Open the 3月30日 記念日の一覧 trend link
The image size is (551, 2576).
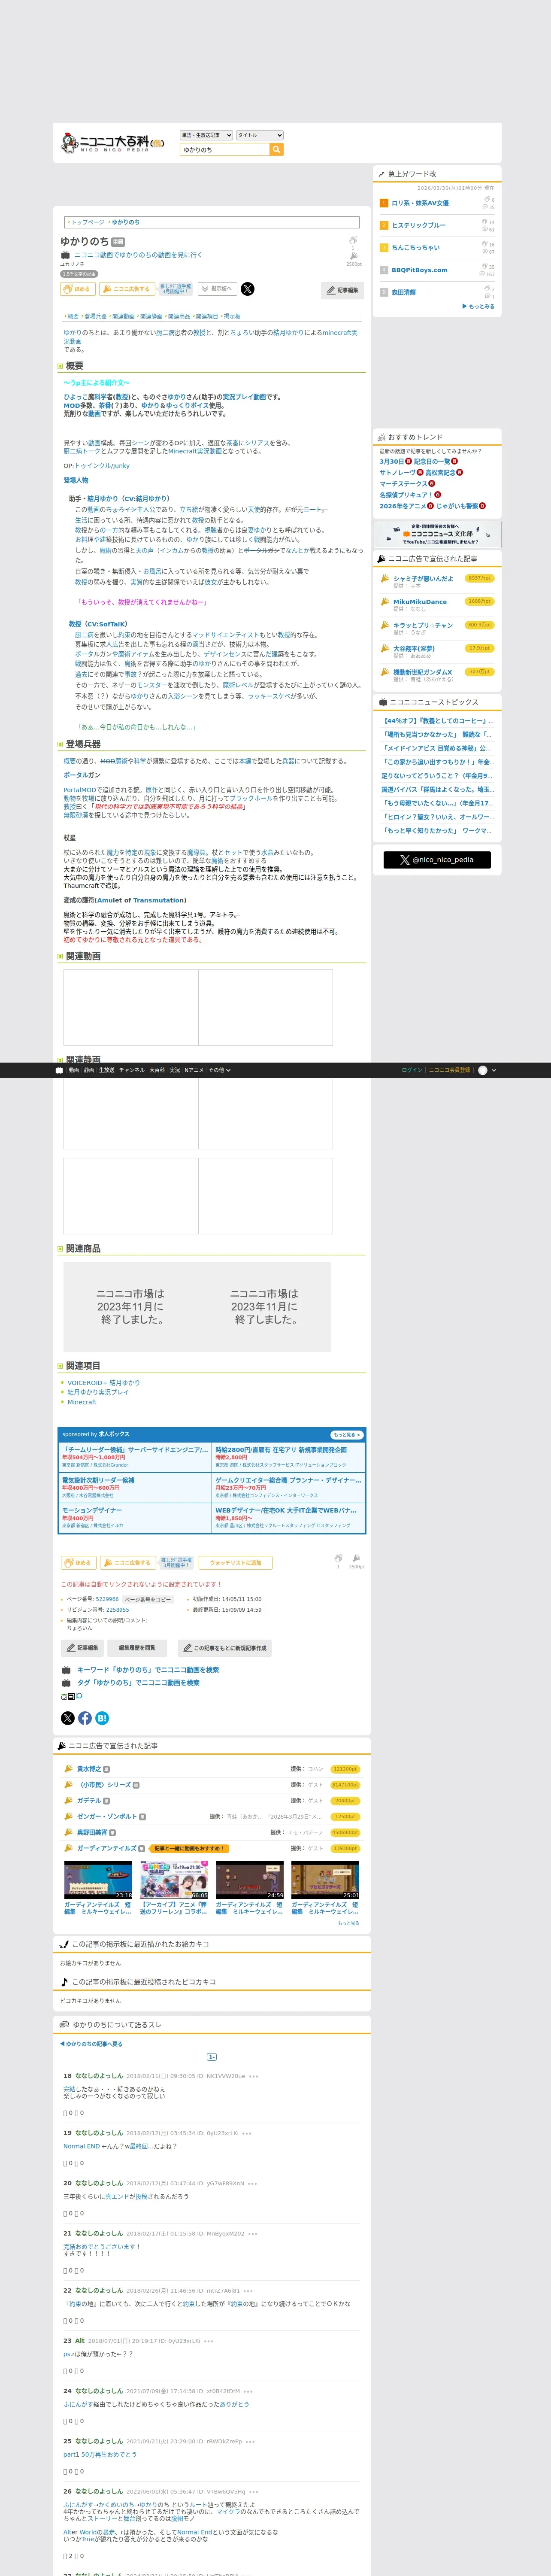(418, 461)
